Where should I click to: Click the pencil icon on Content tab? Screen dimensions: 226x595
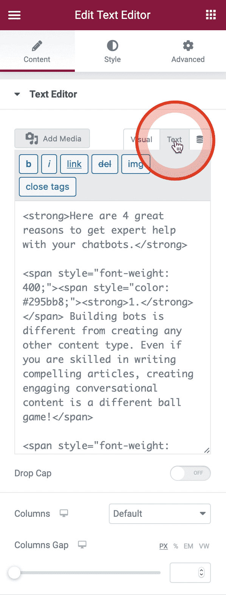(x=37, y=45)
